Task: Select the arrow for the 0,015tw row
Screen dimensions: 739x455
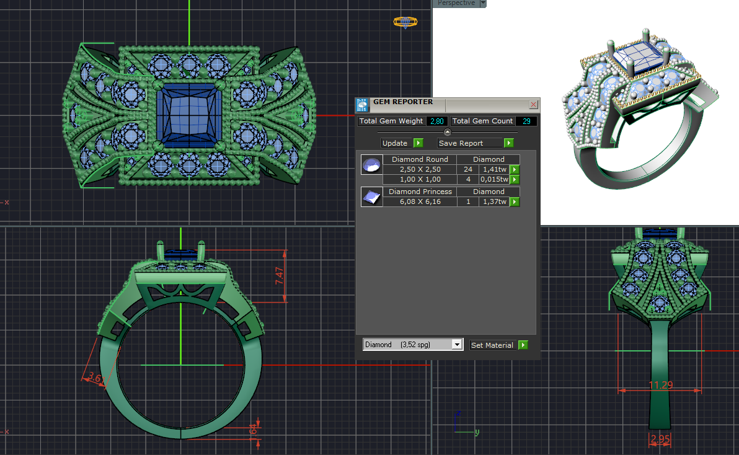Action: point(515,180)
